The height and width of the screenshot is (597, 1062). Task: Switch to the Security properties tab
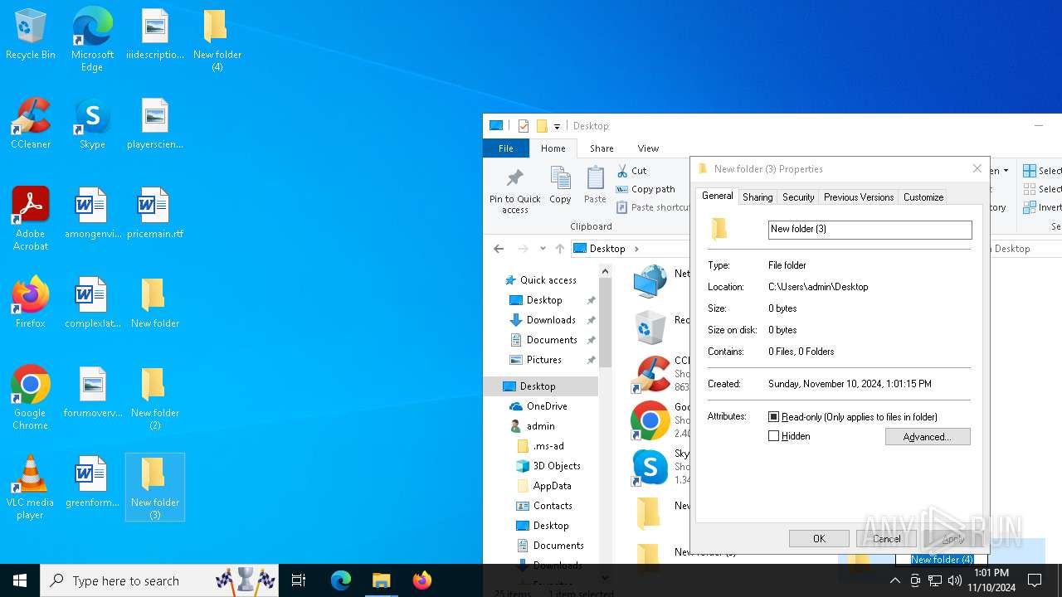(x=798, y=197)
